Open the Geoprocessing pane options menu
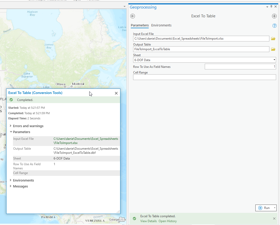Viewport: 280px width, 225px height. (x=267, y=6)
